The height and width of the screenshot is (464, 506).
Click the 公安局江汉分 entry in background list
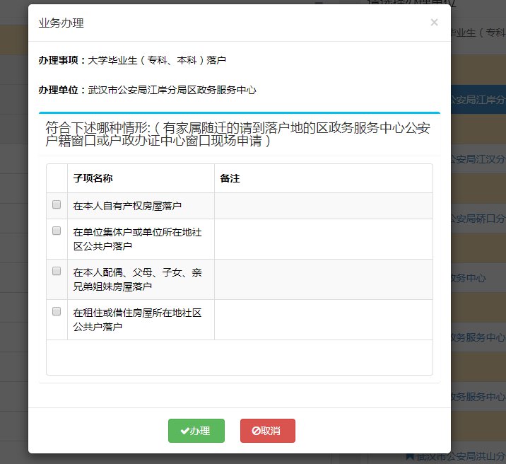(478, 159)
